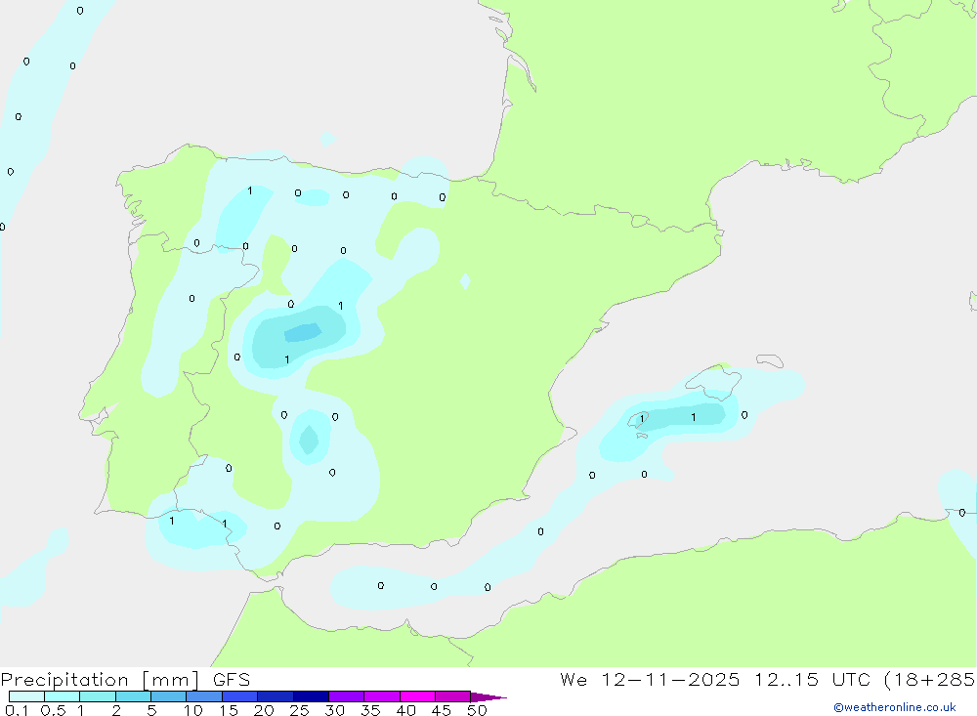Click the '0.5' legend value

[53, 710]
